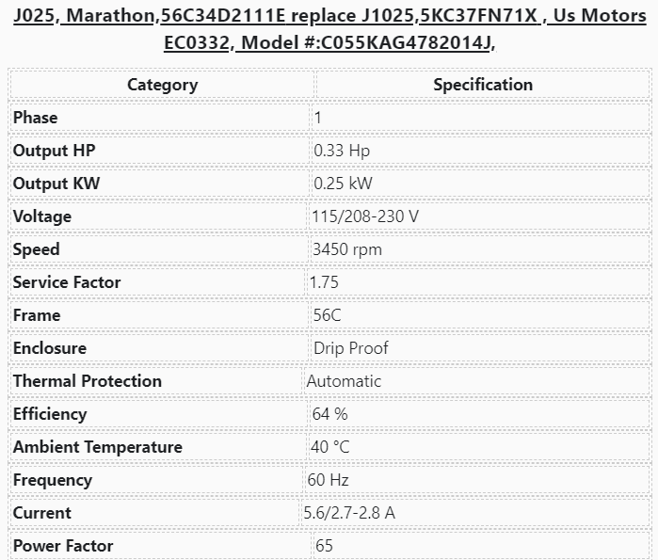Click the Category column header
Image resolution: width=658 pixels, height=560 pixels.
tap(162, 85)
